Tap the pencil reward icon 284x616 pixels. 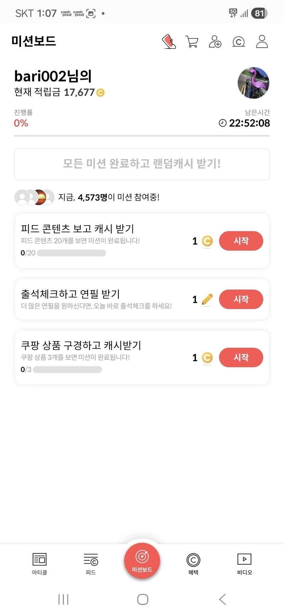207,299
